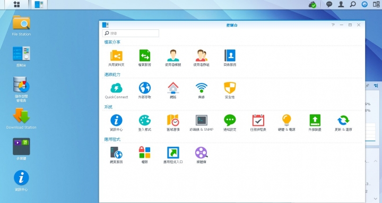The image size is (382, 203).
Task: Open 資訊中心 desktop shortcut
Action: [21, 177]
